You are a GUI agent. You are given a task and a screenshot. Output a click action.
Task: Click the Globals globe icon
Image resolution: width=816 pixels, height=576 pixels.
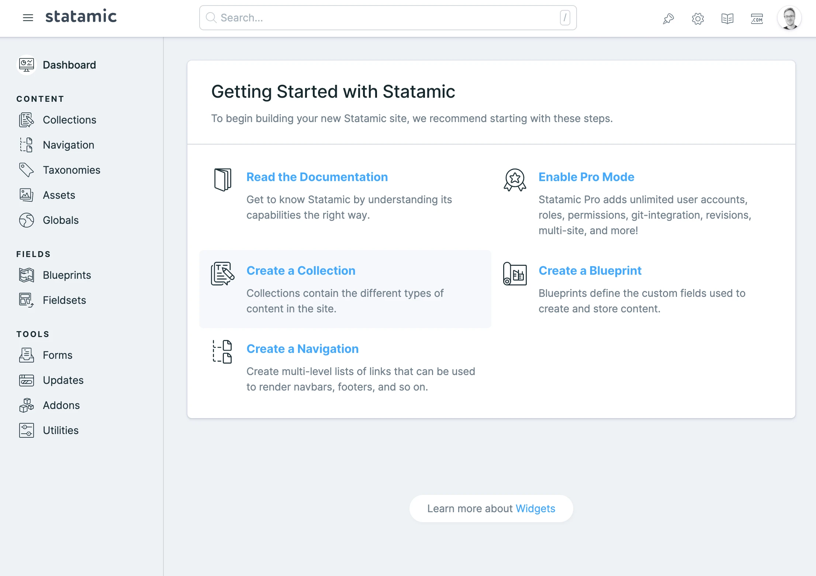(26, 220)
